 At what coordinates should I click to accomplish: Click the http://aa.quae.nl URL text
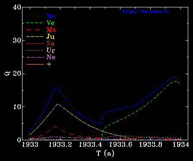click(x=145, y=11)
